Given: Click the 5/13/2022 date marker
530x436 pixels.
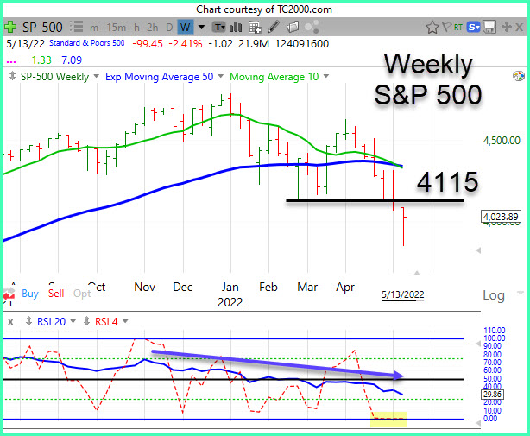Looking at the screenshot, I should coord(402,294).
